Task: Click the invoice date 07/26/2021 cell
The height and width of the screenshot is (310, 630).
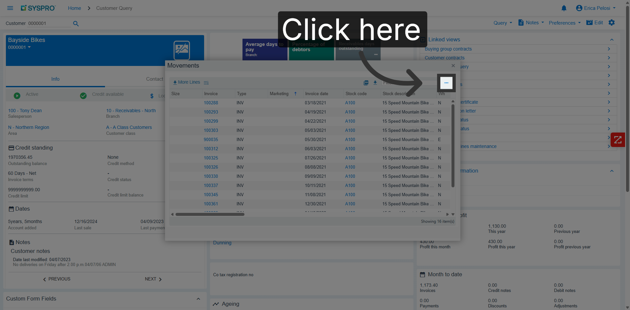Action: pos(315,158)
